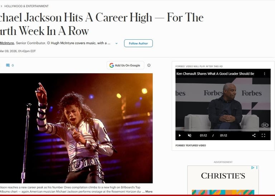The height and width of the screenshot is (196, 275).
Task: Open the Christie's ad vertical dots menu
Action: point(257,168)
